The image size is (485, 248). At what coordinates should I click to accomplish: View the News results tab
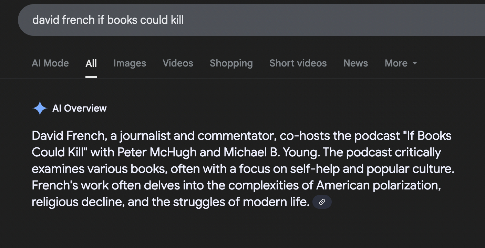355,63
